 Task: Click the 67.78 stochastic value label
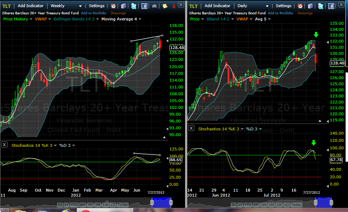336,160
